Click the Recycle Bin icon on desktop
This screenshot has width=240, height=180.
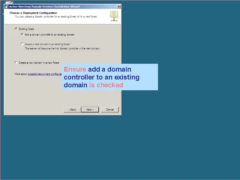point(9,2)
